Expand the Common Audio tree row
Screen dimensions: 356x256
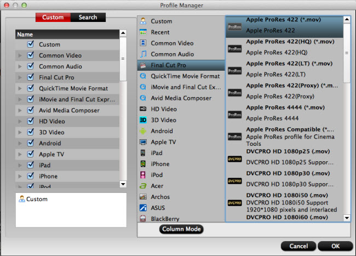pos(20,66)
